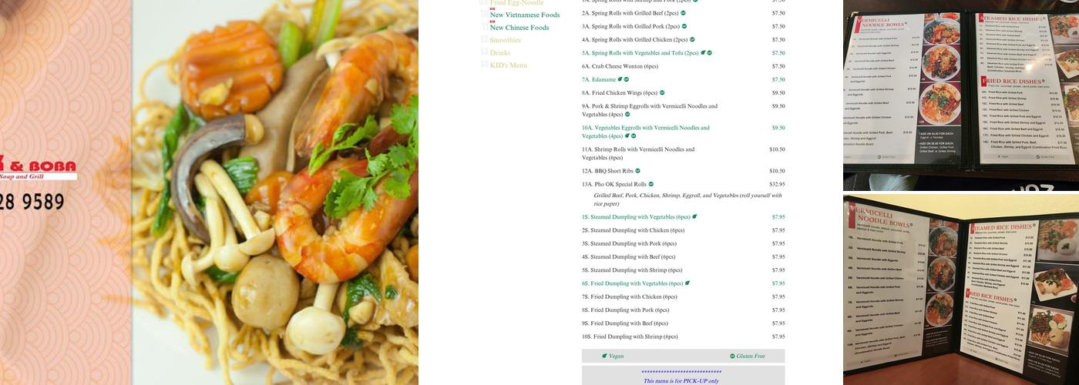The width and height of the screenshot is (1079, 385).
Task: Open the New Chinese Foods menu category
Action: tap(519, 28)
